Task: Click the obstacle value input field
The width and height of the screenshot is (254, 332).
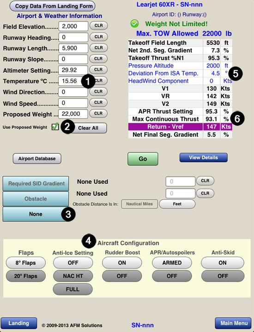Action: coord(181,193)
